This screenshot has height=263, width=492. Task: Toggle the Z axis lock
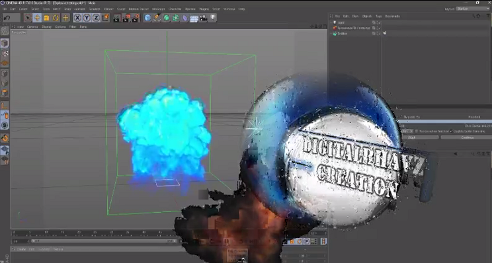coord(96,18)
